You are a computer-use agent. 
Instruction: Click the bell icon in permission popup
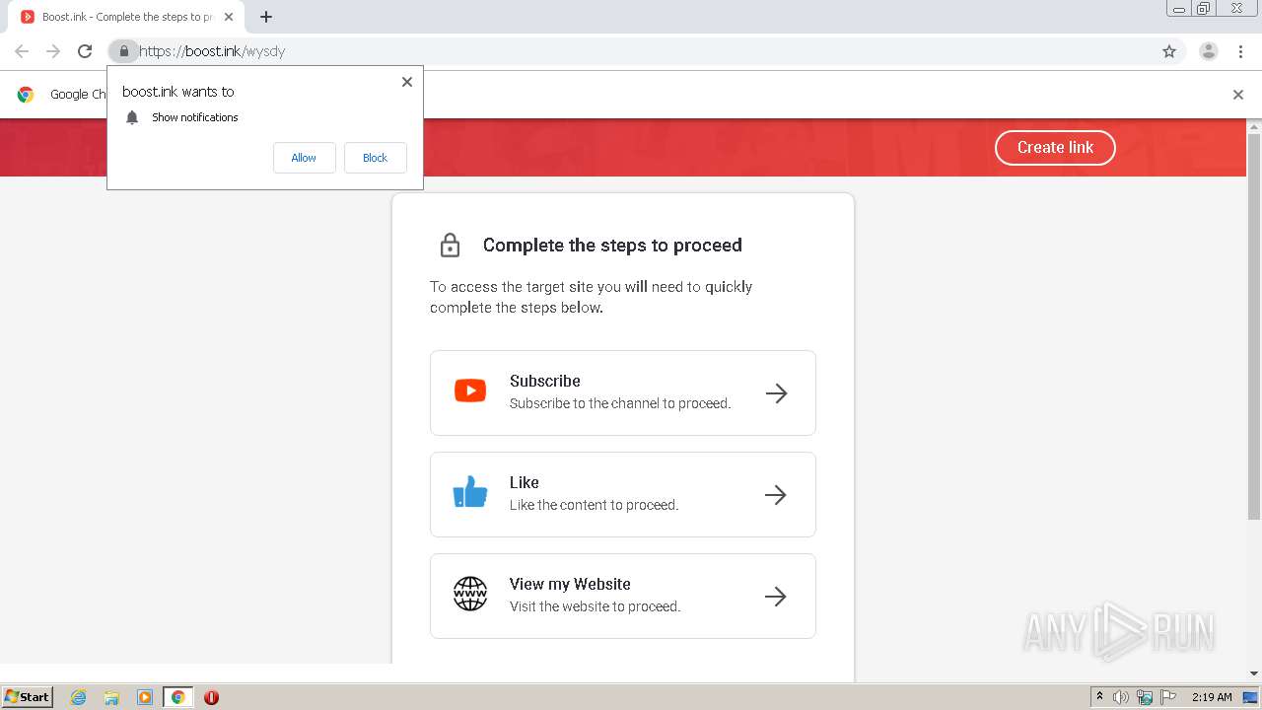coord(132,117)
